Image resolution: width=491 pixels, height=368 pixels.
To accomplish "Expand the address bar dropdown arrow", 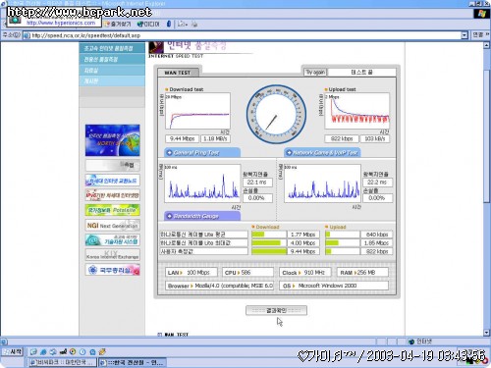I will (464, 35).
